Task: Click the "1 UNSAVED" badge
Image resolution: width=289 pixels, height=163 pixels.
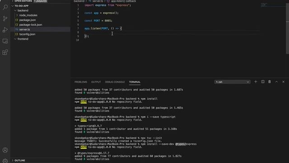Action: pos(40,1)
